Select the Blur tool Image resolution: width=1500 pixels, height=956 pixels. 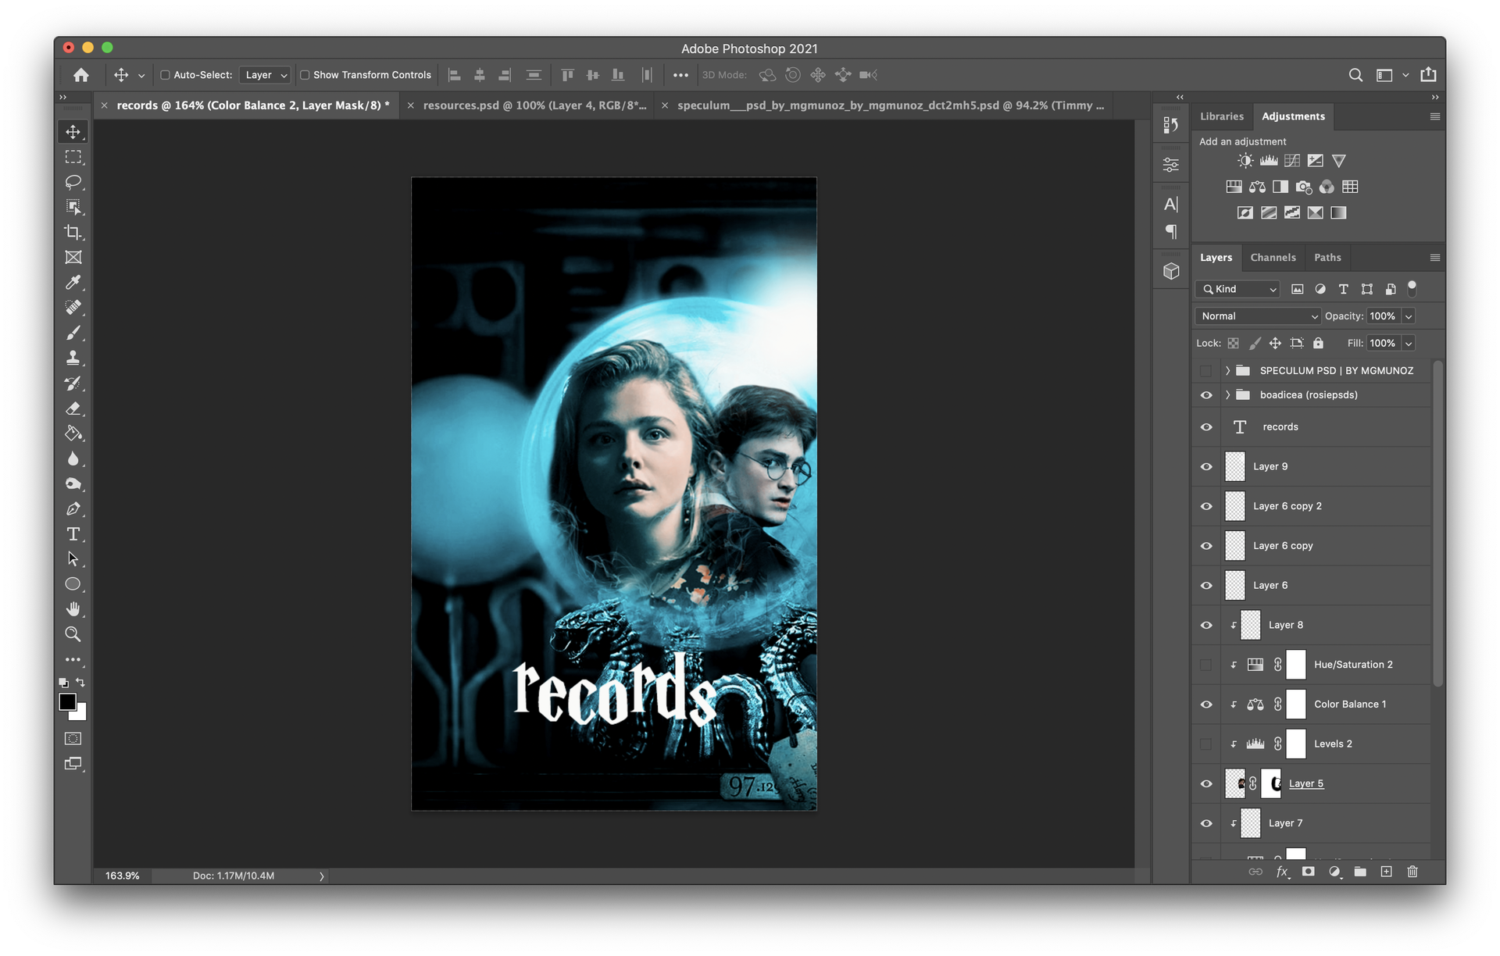point(73,458)
